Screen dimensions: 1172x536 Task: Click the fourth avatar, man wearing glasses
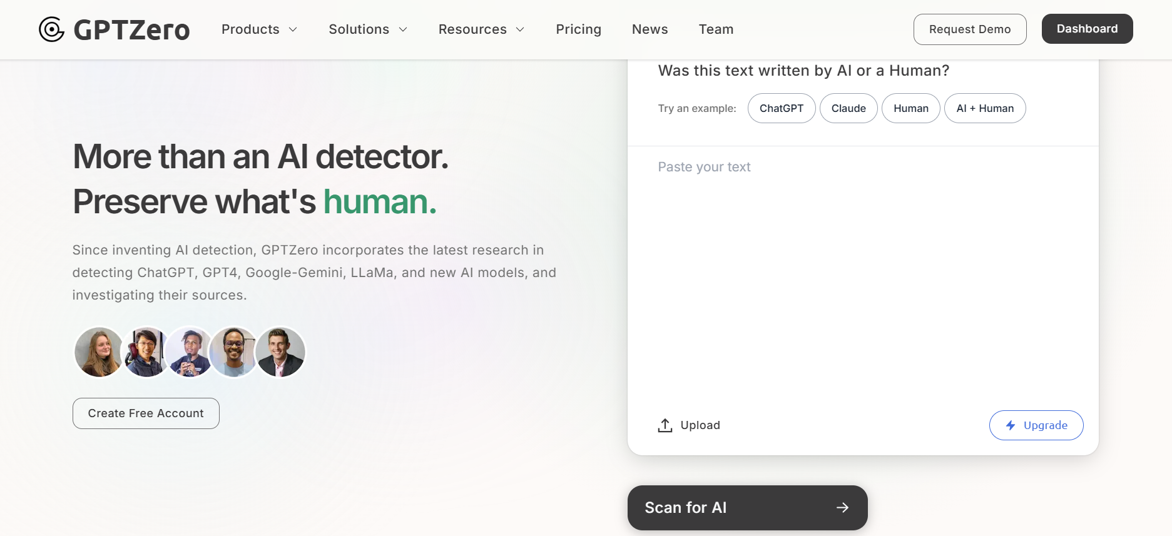coord(233,352)
